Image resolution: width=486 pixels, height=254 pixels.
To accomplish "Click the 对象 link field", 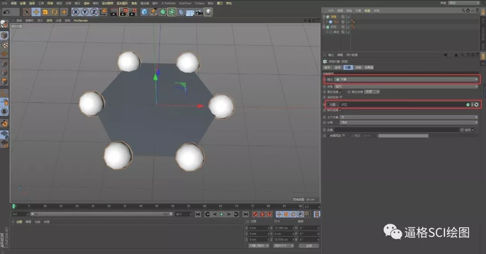I will click(x=403, y=104).
